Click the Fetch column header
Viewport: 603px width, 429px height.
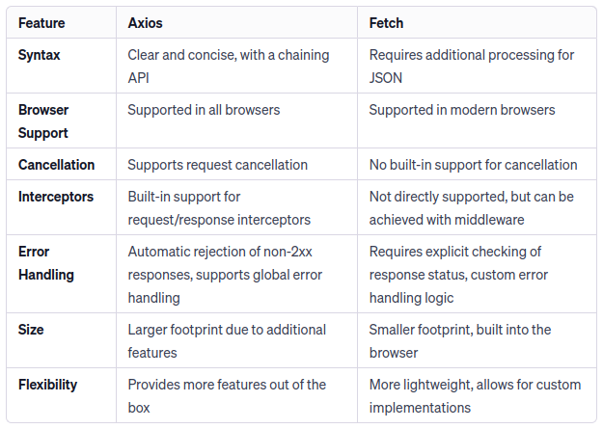(x=386, y=23)
